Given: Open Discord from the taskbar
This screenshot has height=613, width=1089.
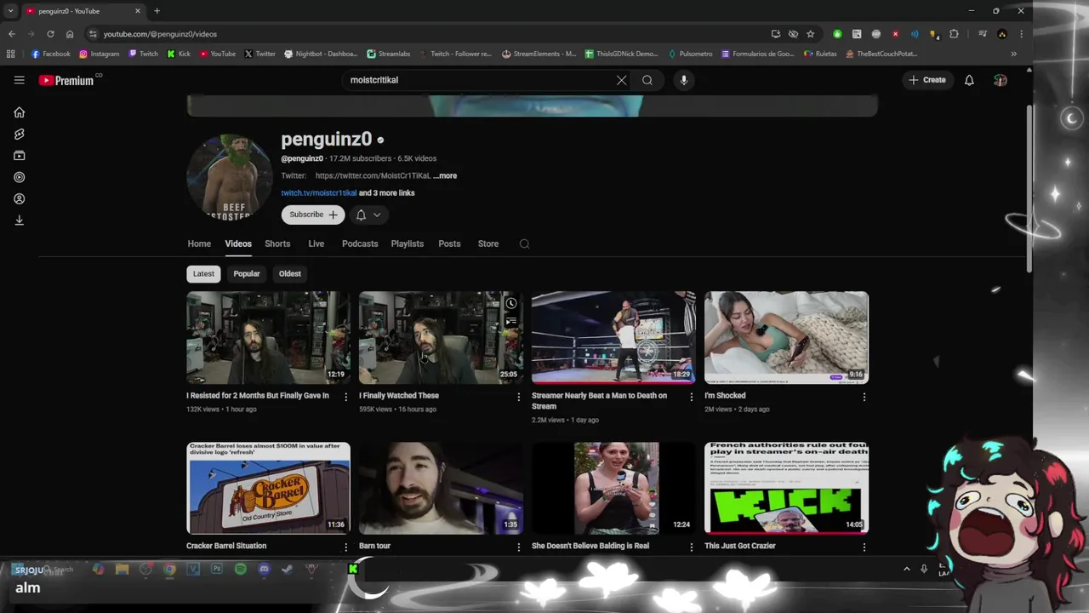Looking at the screenshot, I should click(x=265, y=569).
